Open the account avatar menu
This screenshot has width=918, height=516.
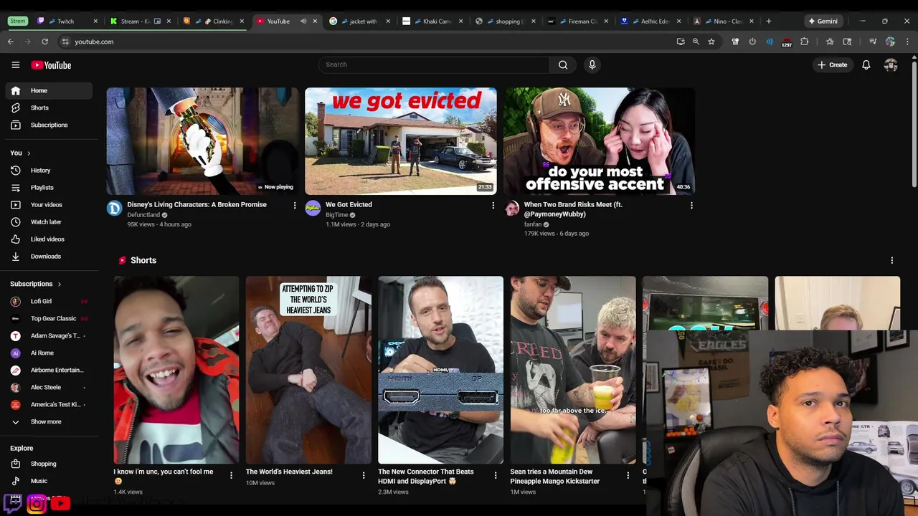pyautogui.click(x=891, y=64)
